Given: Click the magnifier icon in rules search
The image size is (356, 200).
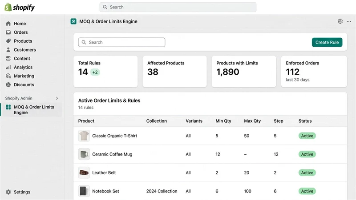Looking at the screenshot, I should click(84, 42).
